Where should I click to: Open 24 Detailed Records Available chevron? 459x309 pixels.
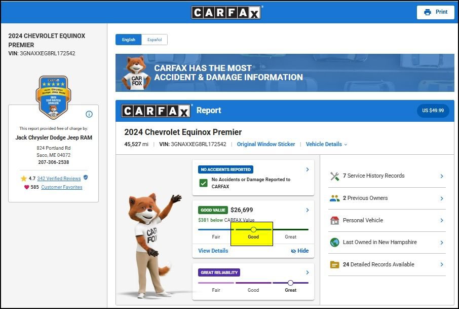(x=442, y=264)
